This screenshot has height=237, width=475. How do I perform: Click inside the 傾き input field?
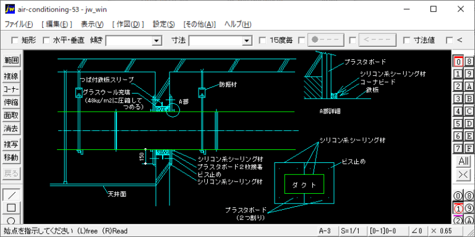[129, 41]
